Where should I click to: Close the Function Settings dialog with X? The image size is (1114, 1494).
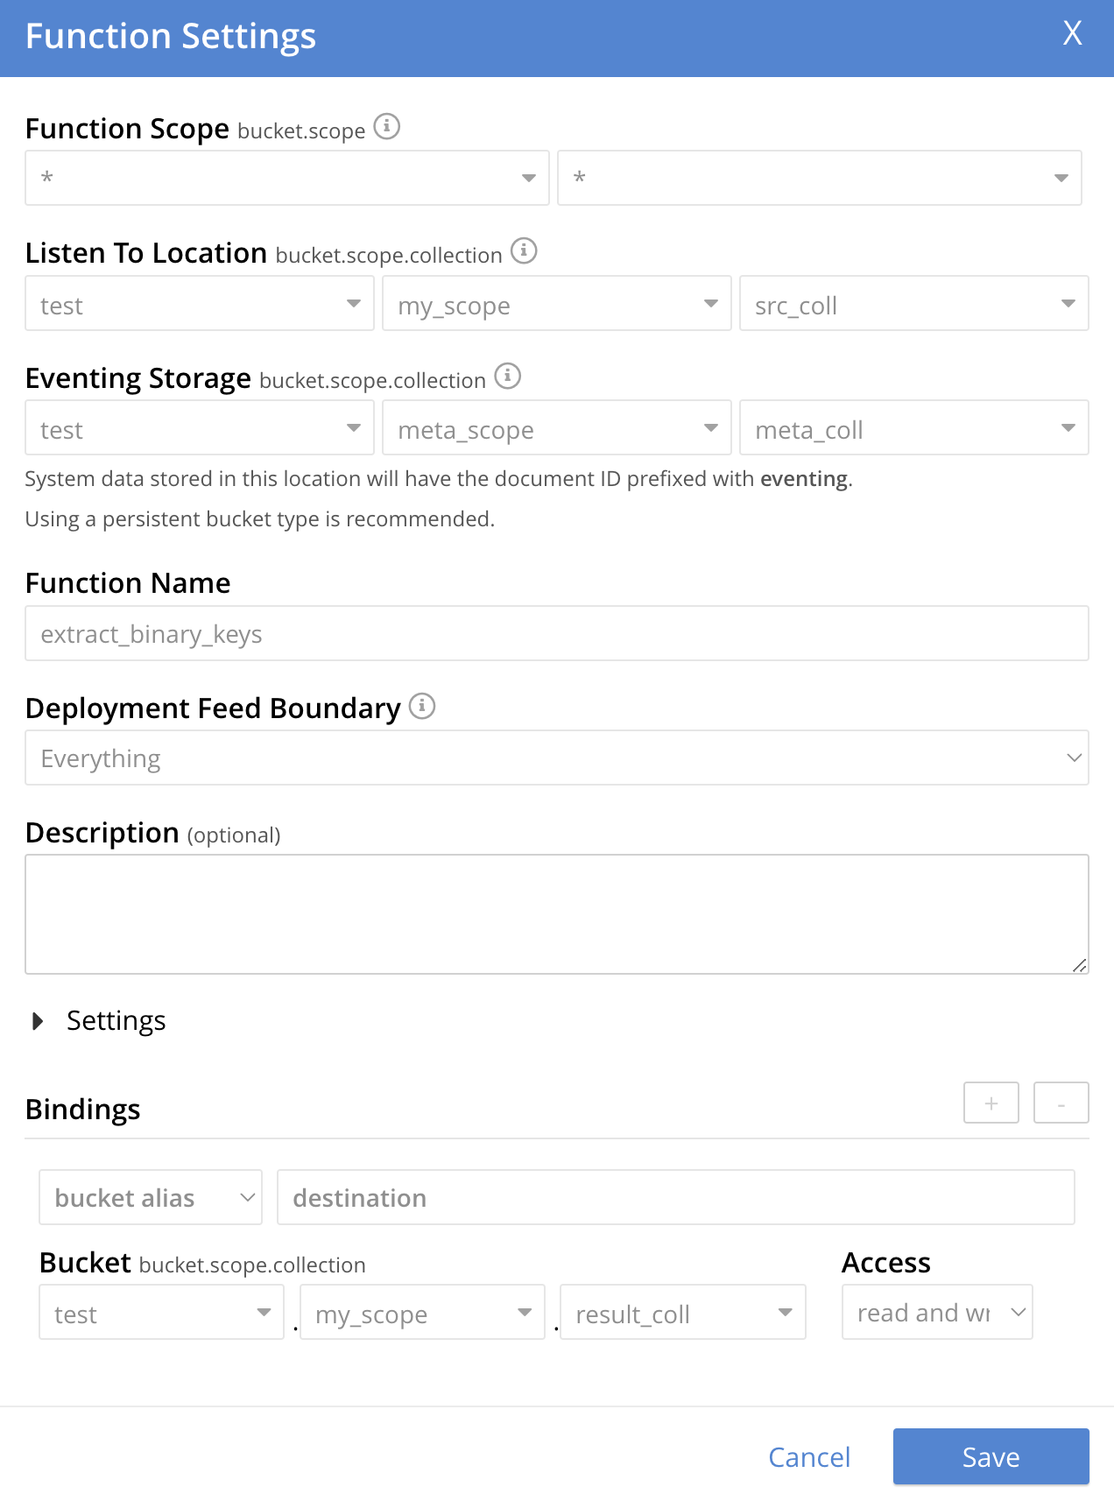point(1073,33)
